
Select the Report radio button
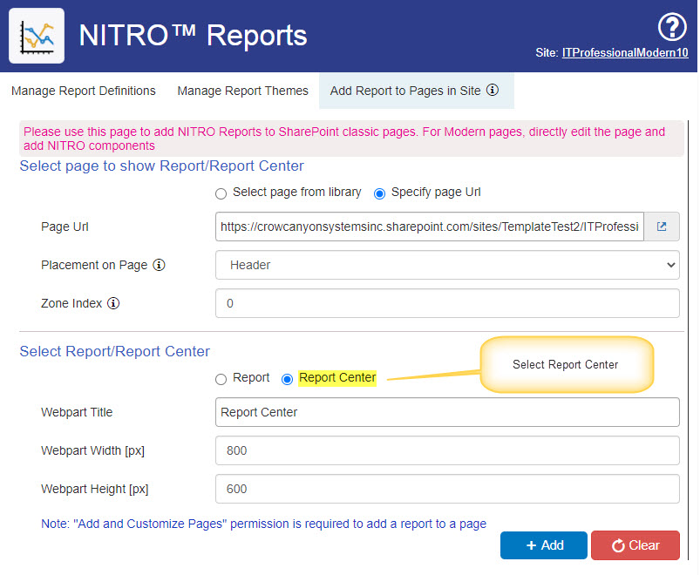[221, 379]
